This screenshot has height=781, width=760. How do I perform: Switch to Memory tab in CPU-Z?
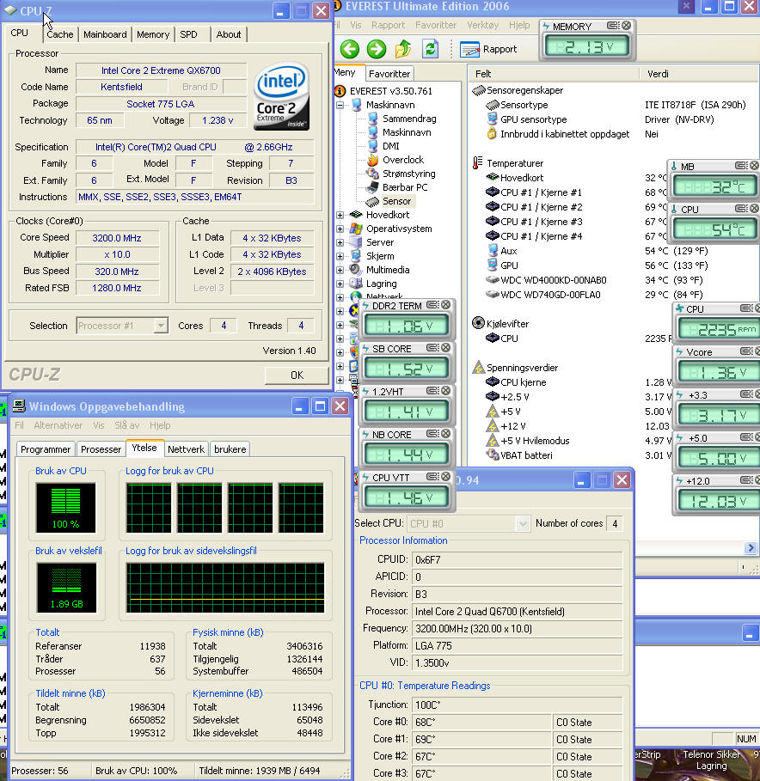[x=153, y=34]
